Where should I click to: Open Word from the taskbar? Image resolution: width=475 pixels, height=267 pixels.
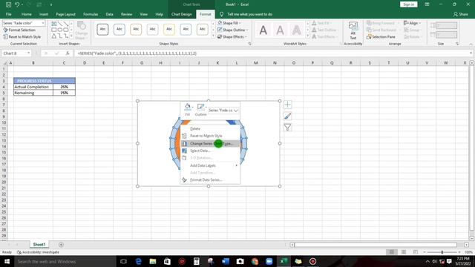[226, 261]
